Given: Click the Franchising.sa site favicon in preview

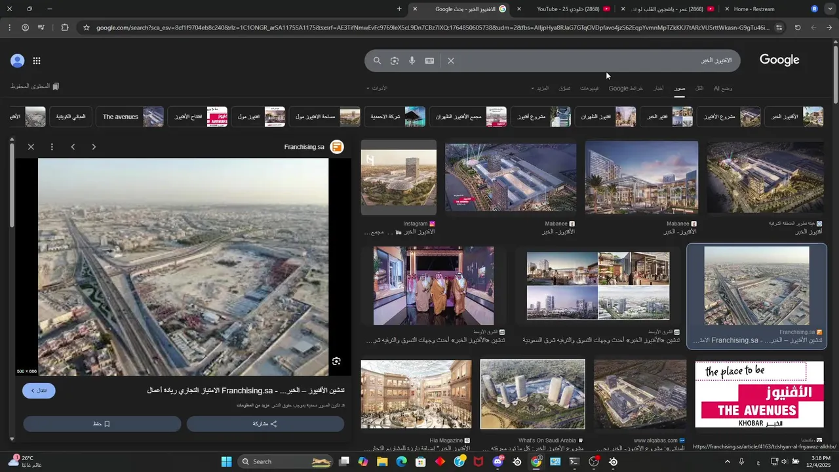Looking at the screenshot, I should (x=337, y=147).
